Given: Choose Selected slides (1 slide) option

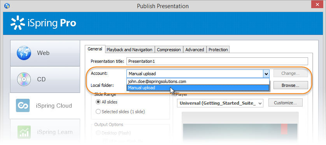Looking at the screenshot, I should [x=120, y=112].
